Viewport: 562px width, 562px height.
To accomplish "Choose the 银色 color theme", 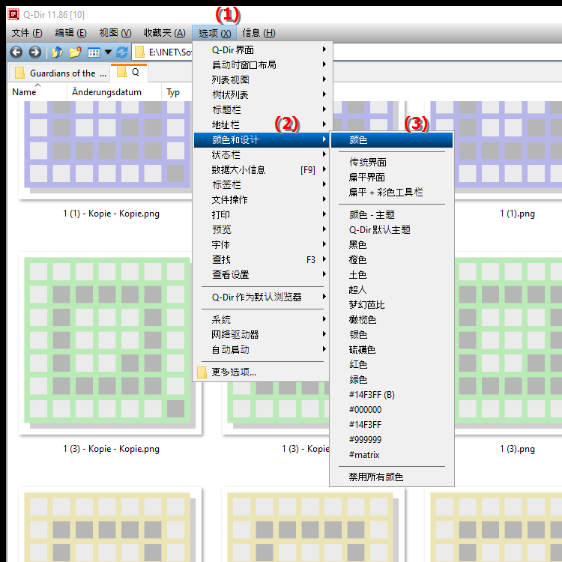I will 391,335.
